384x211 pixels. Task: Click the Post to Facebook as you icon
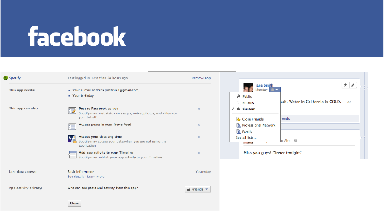[72, 111]
